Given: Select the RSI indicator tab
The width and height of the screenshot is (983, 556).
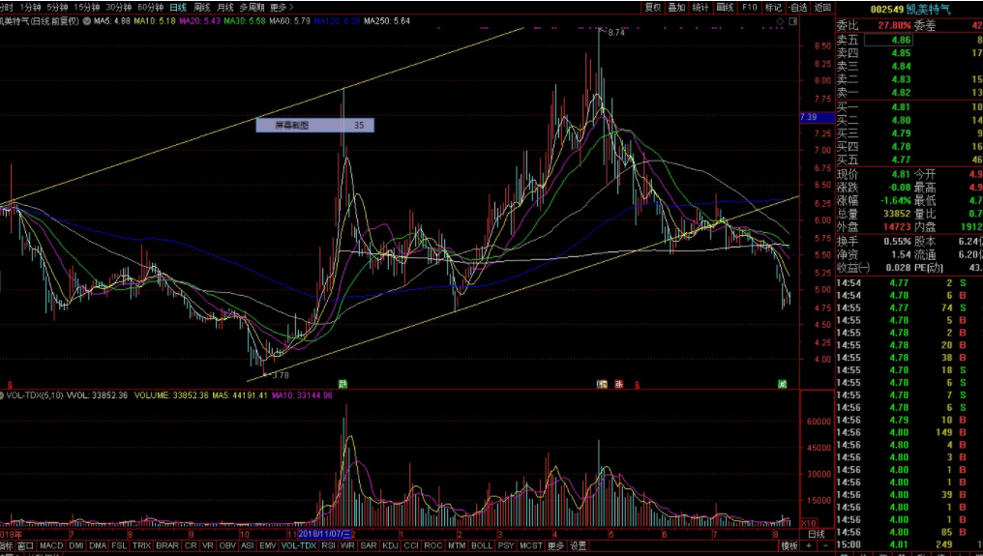Looking at the screenshot, I should pos(329,546).
